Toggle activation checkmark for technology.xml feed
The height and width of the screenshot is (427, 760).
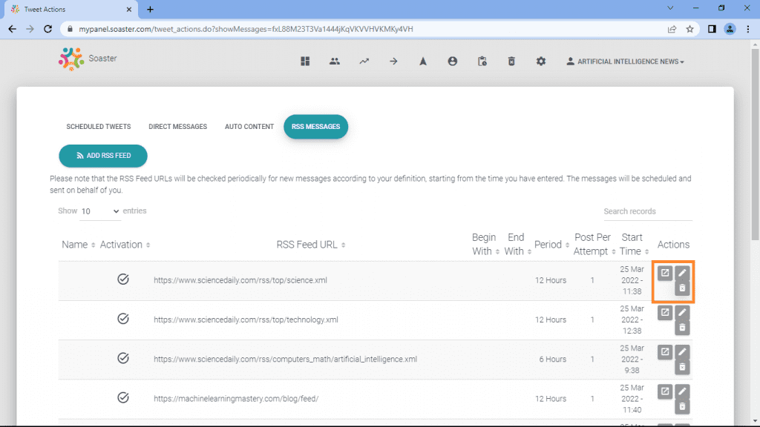123,319
